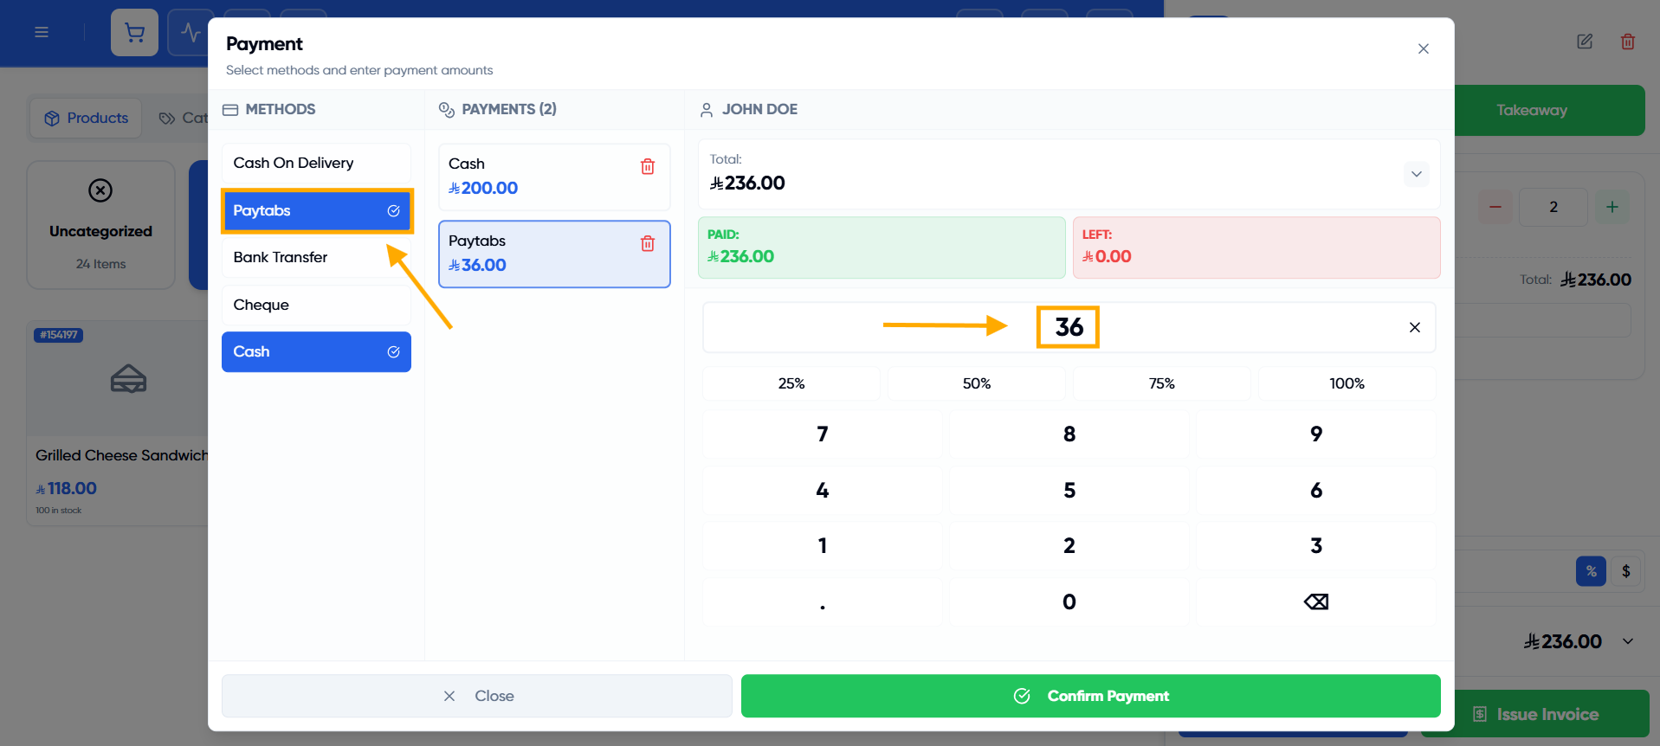Clear the entered amount 36
The height and width of the screenshot is (746, 1660).
pyautogui.click(x=1414, y=327)
